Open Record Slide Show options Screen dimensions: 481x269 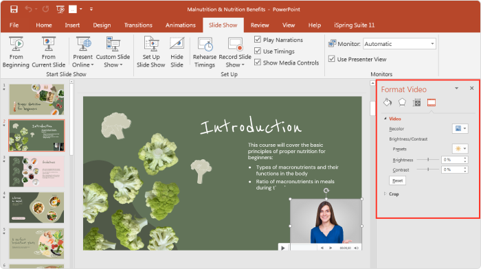click(235, 52)
